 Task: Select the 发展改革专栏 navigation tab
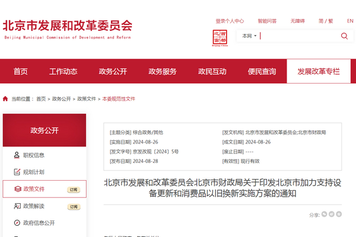(319, 71)
